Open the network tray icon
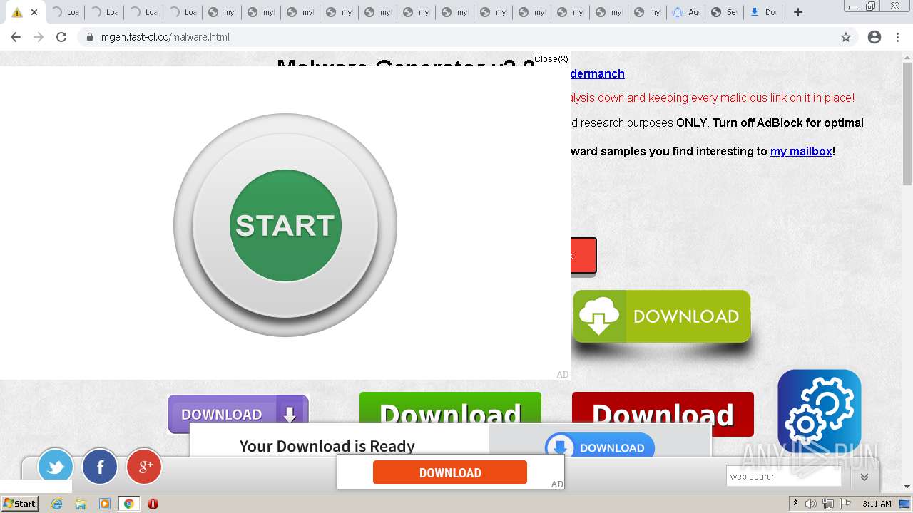This screenshot has height=513, width=913. pyautogui.click(x=827, y=504)
